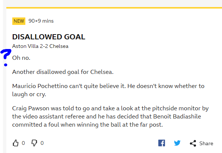Click the yellow NEW badge
This screenshot has width=222, height=153.
[19, 21]
